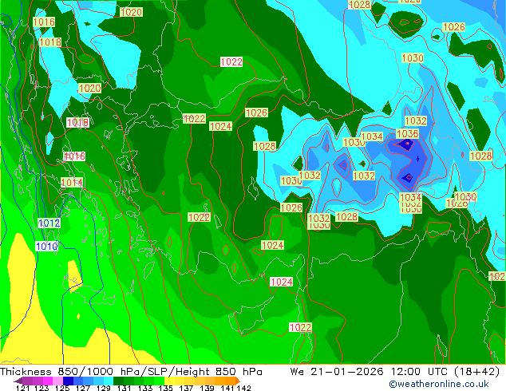Pick the light pink legend swatch
The height and width of the screenshot is (391, 506).
[x=57, y=381]
